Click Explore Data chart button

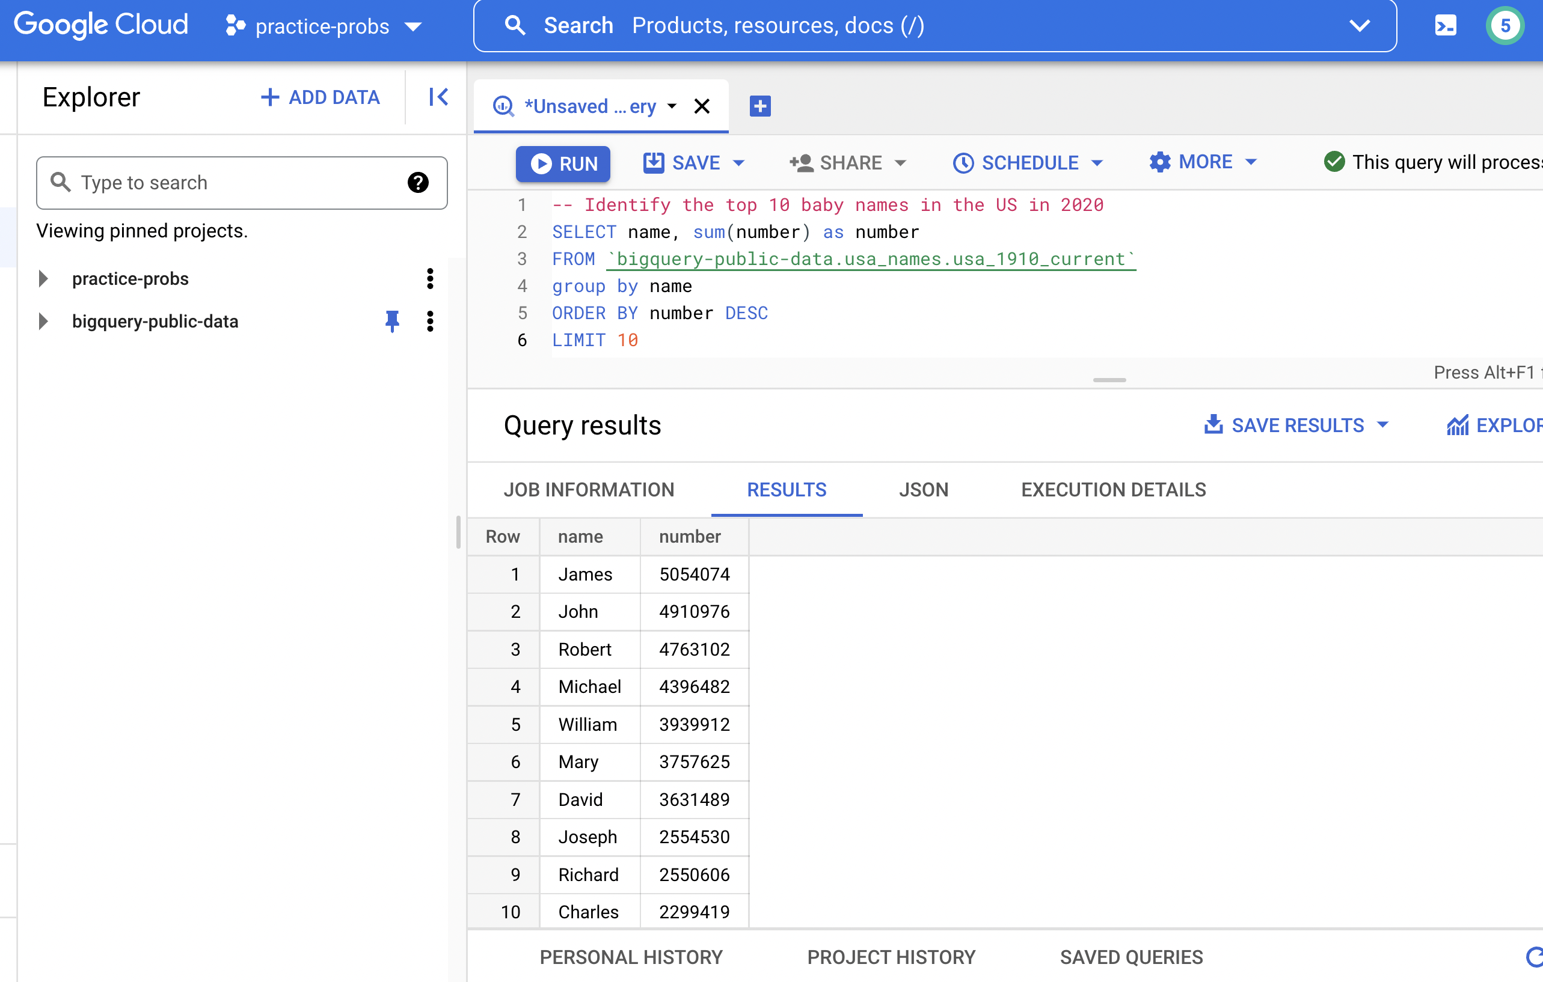pos(1494,425)
